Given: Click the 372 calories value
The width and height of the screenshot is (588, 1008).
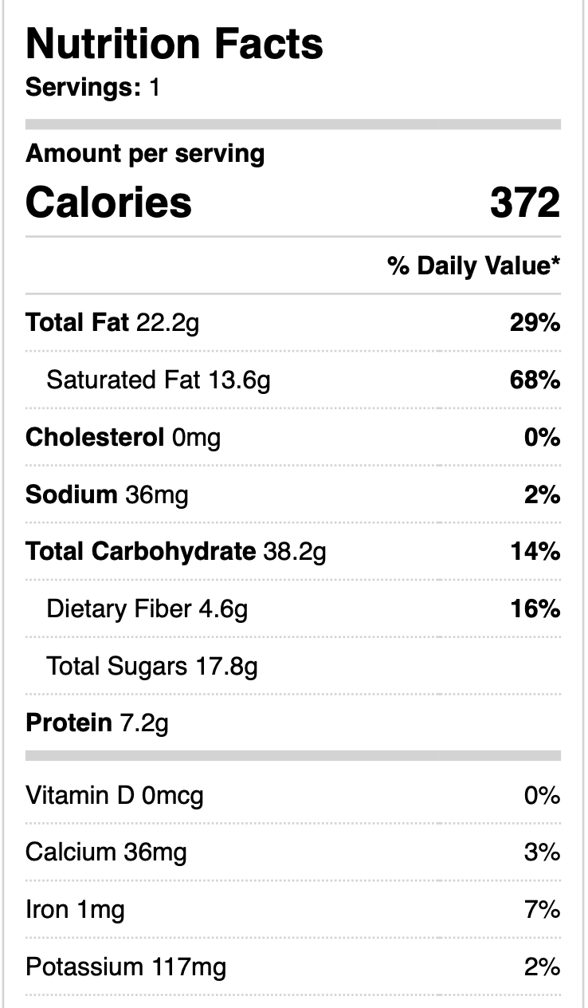Looking at the screenshot, I should 524,203.
